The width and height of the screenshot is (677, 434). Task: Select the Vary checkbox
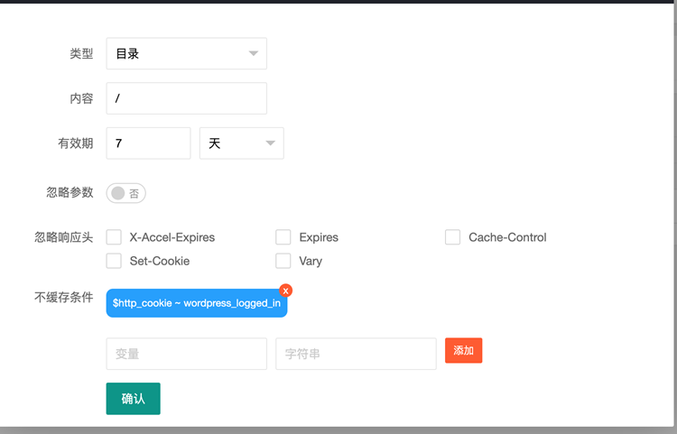click(x=283, y=261)
